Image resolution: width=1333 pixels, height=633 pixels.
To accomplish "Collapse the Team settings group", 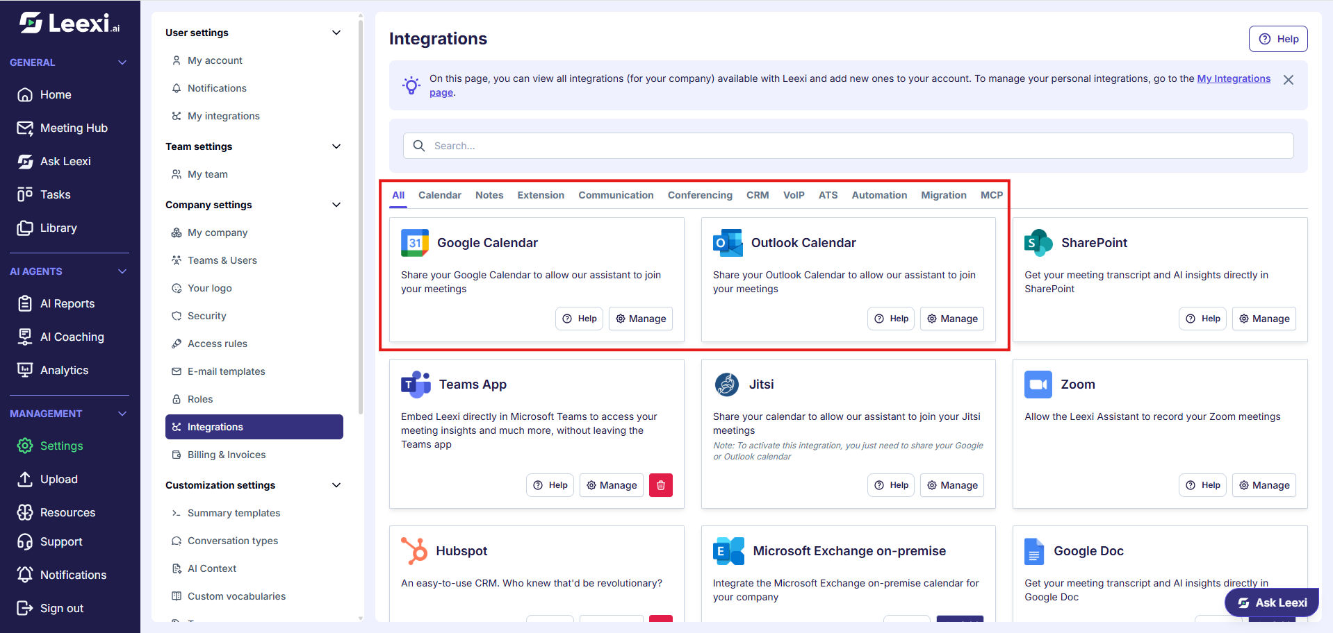I will [x=336, y=146].
